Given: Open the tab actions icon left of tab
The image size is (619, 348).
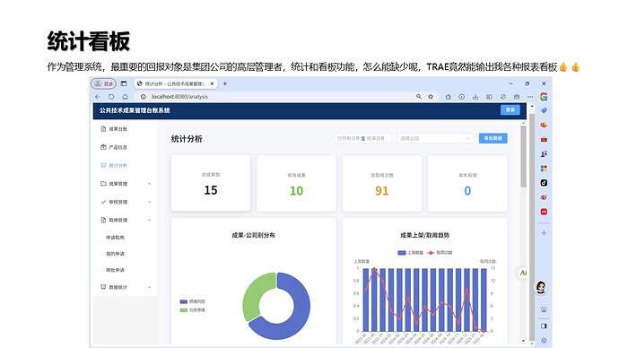Looking at the screenshot, I should (x=124, y=83).
